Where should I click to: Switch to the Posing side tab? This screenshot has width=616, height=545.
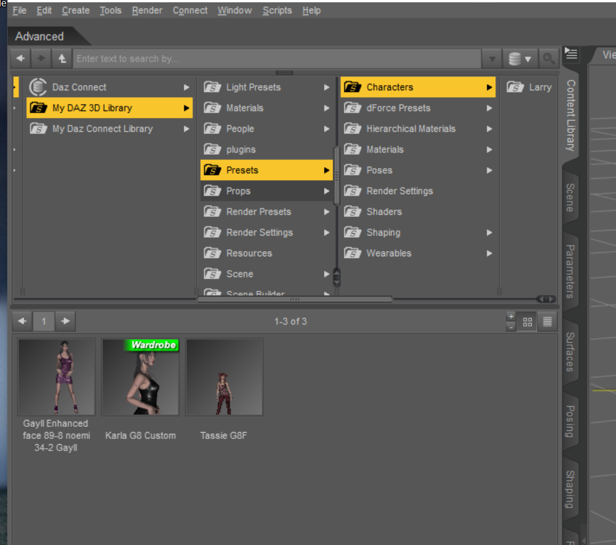click(570, 421)
